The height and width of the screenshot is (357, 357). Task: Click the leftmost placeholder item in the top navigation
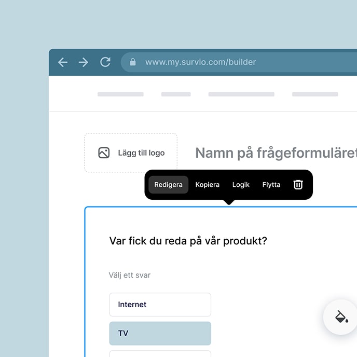click(120, 94)
